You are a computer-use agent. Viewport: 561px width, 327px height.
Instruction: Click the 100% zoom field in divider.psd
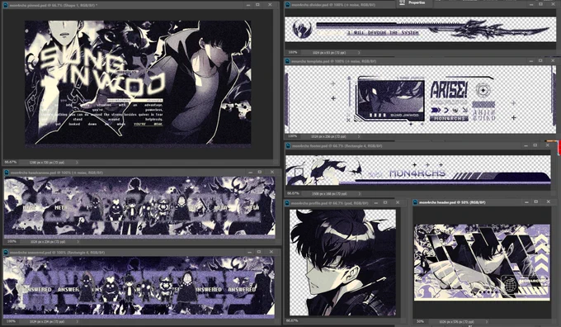tap(293, 52)
